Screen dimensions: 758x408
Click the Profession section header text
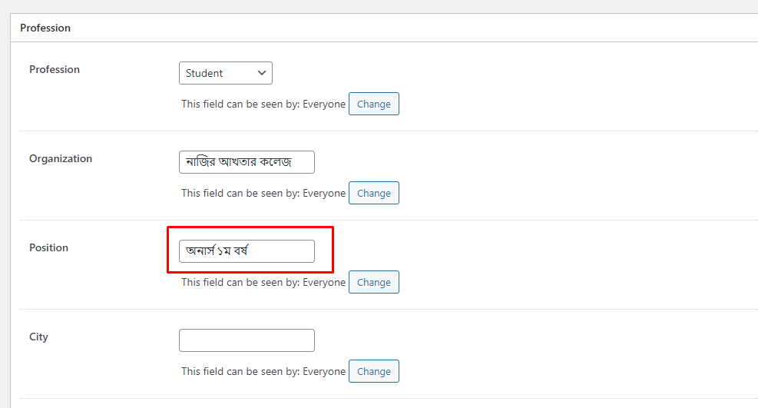tap(45, 28)
